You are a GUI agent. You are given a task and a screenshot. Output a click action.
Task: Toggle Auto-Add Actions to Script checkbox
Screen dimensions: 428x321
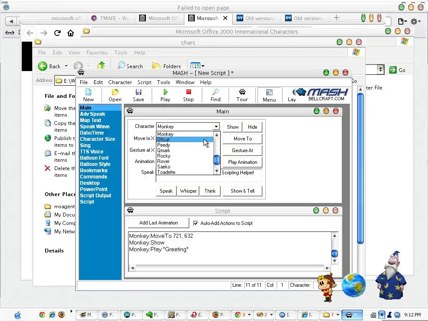tap(196, 223)
